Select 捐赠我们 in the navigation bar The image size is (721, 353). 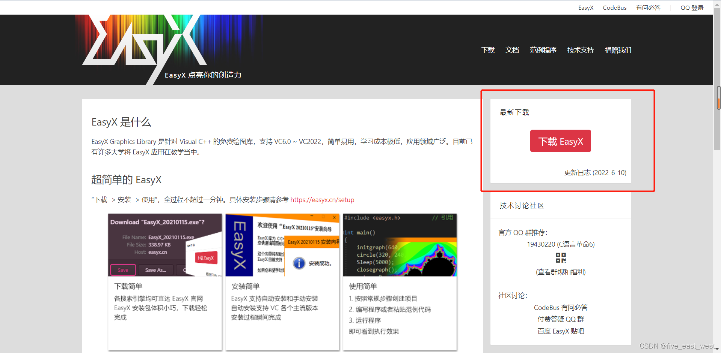[x=618, y=50]
